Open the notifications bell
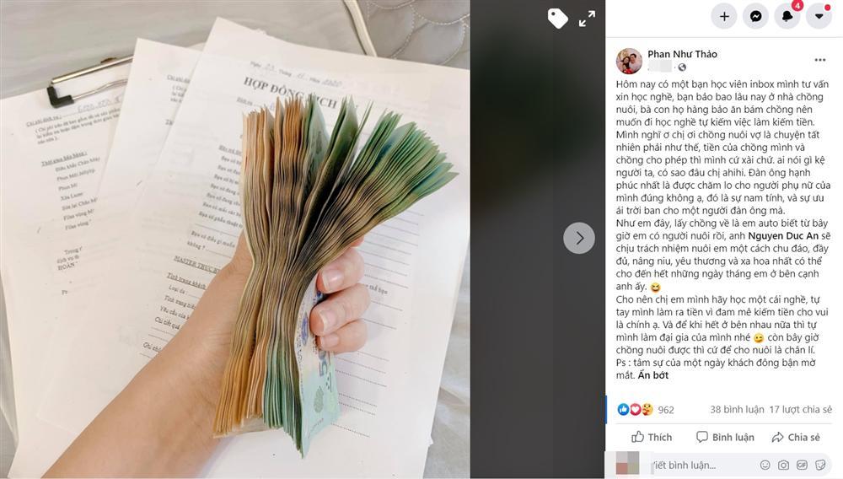Viewport: 843px width, 479px height. [787, 16]
